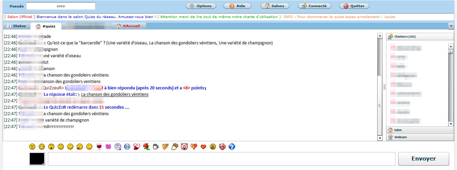This screenshot has height=170, width=457.
Task: Insert the coffee mug emoticon
Action: (156, 147)
